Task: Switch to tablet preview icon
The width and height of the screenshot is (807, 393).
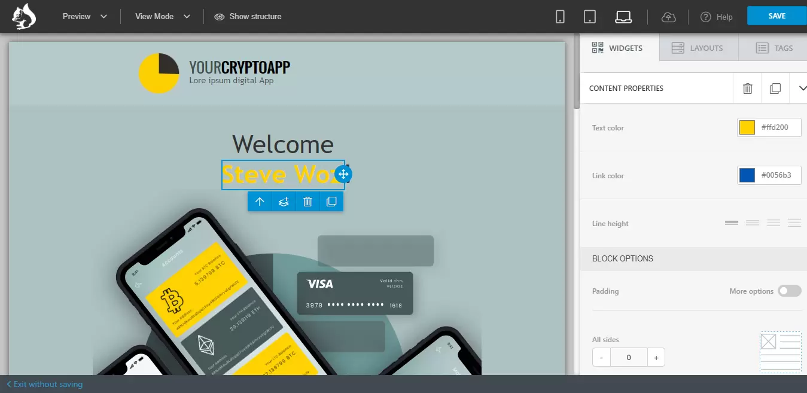Action: pyautogui.click(x=590, y=17)
